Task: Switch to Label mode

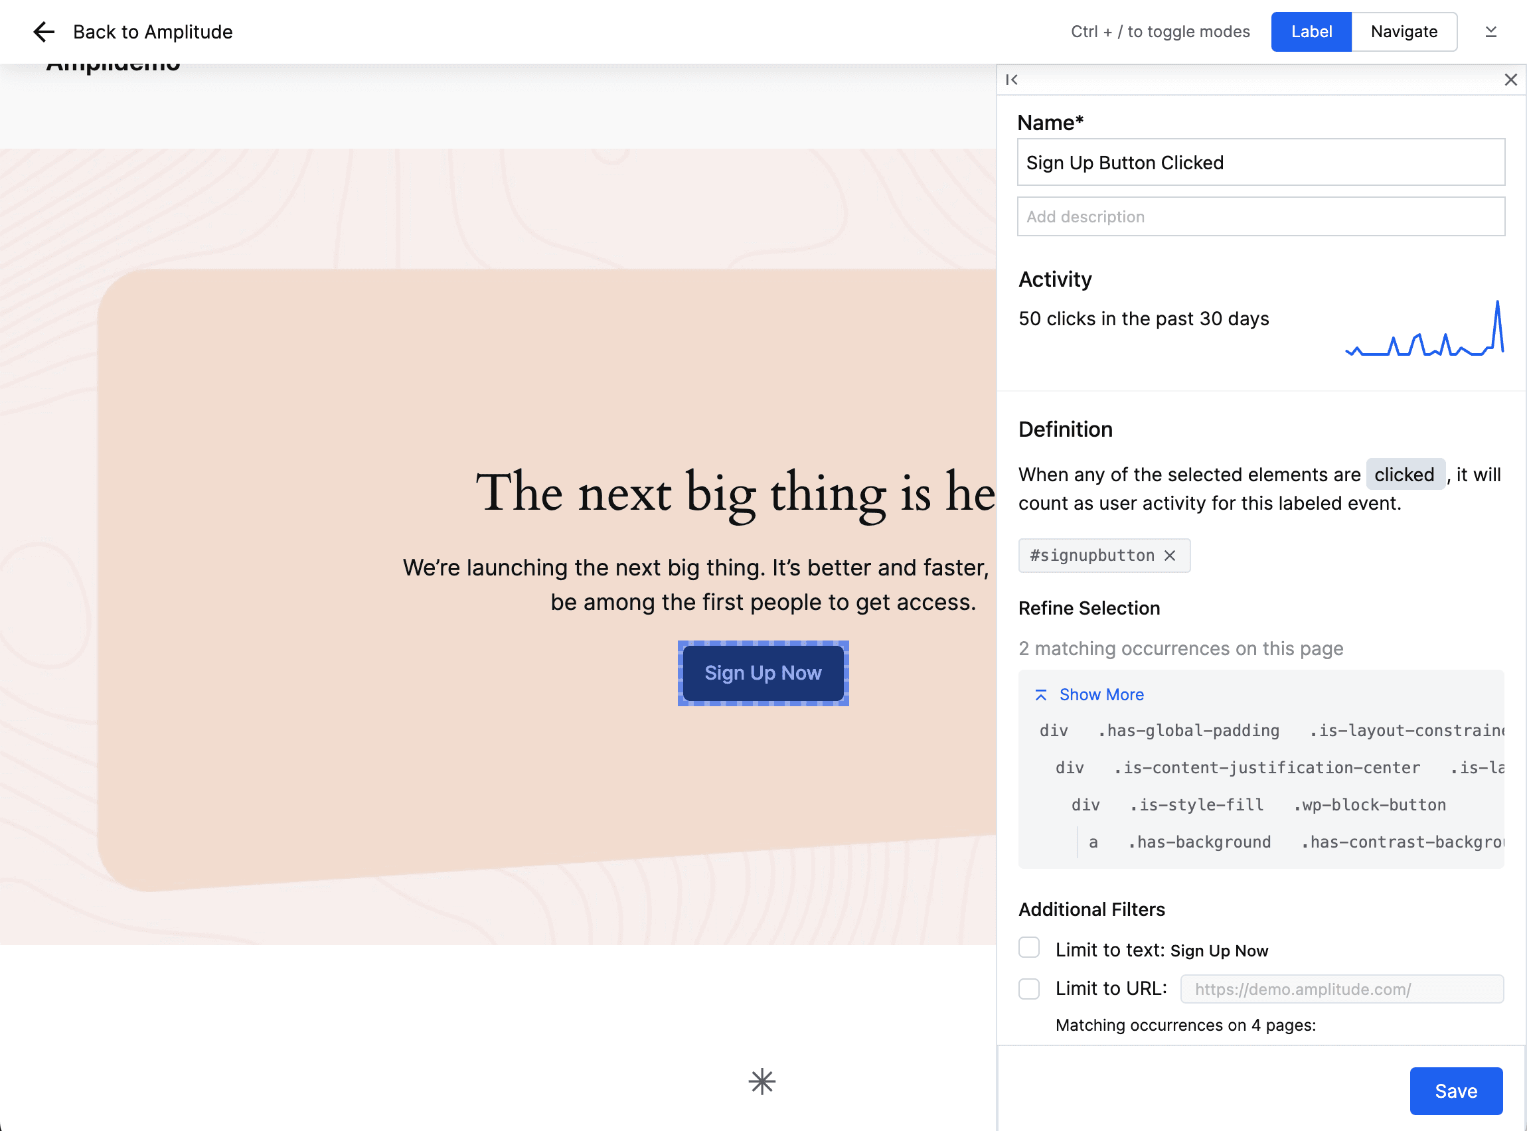Action: [x=1311, y=31]
